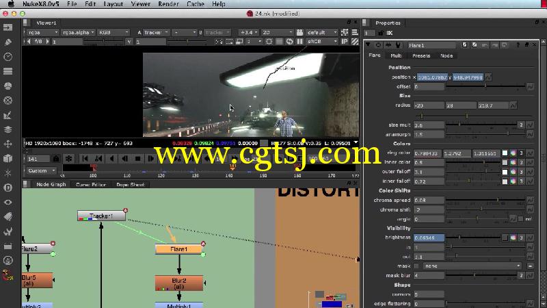Image resolution: width=547 pixels, height=308 pixels.
Task: Click the viewer proxy mode icon
Action: pyautogui.click(x=239, y=42)
